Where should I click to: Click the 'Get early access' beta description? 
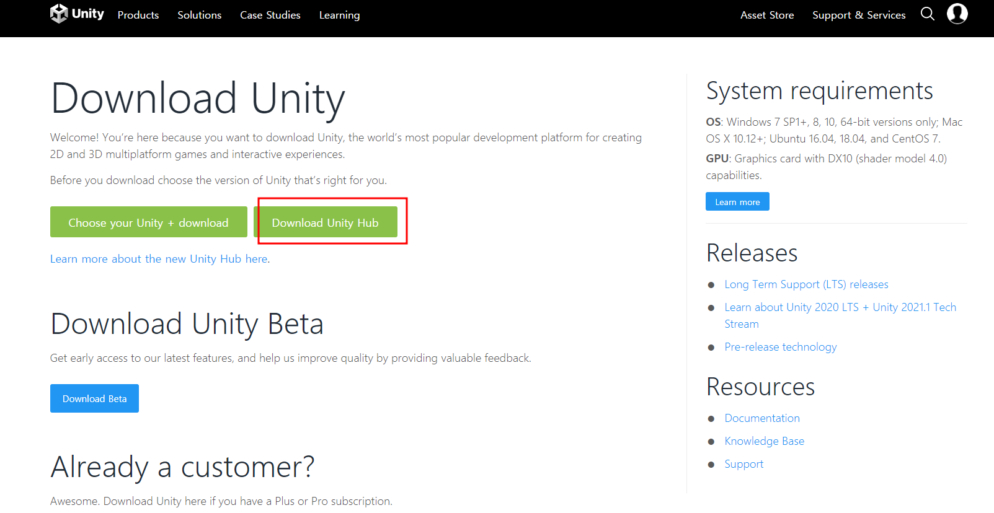[291, 358]
